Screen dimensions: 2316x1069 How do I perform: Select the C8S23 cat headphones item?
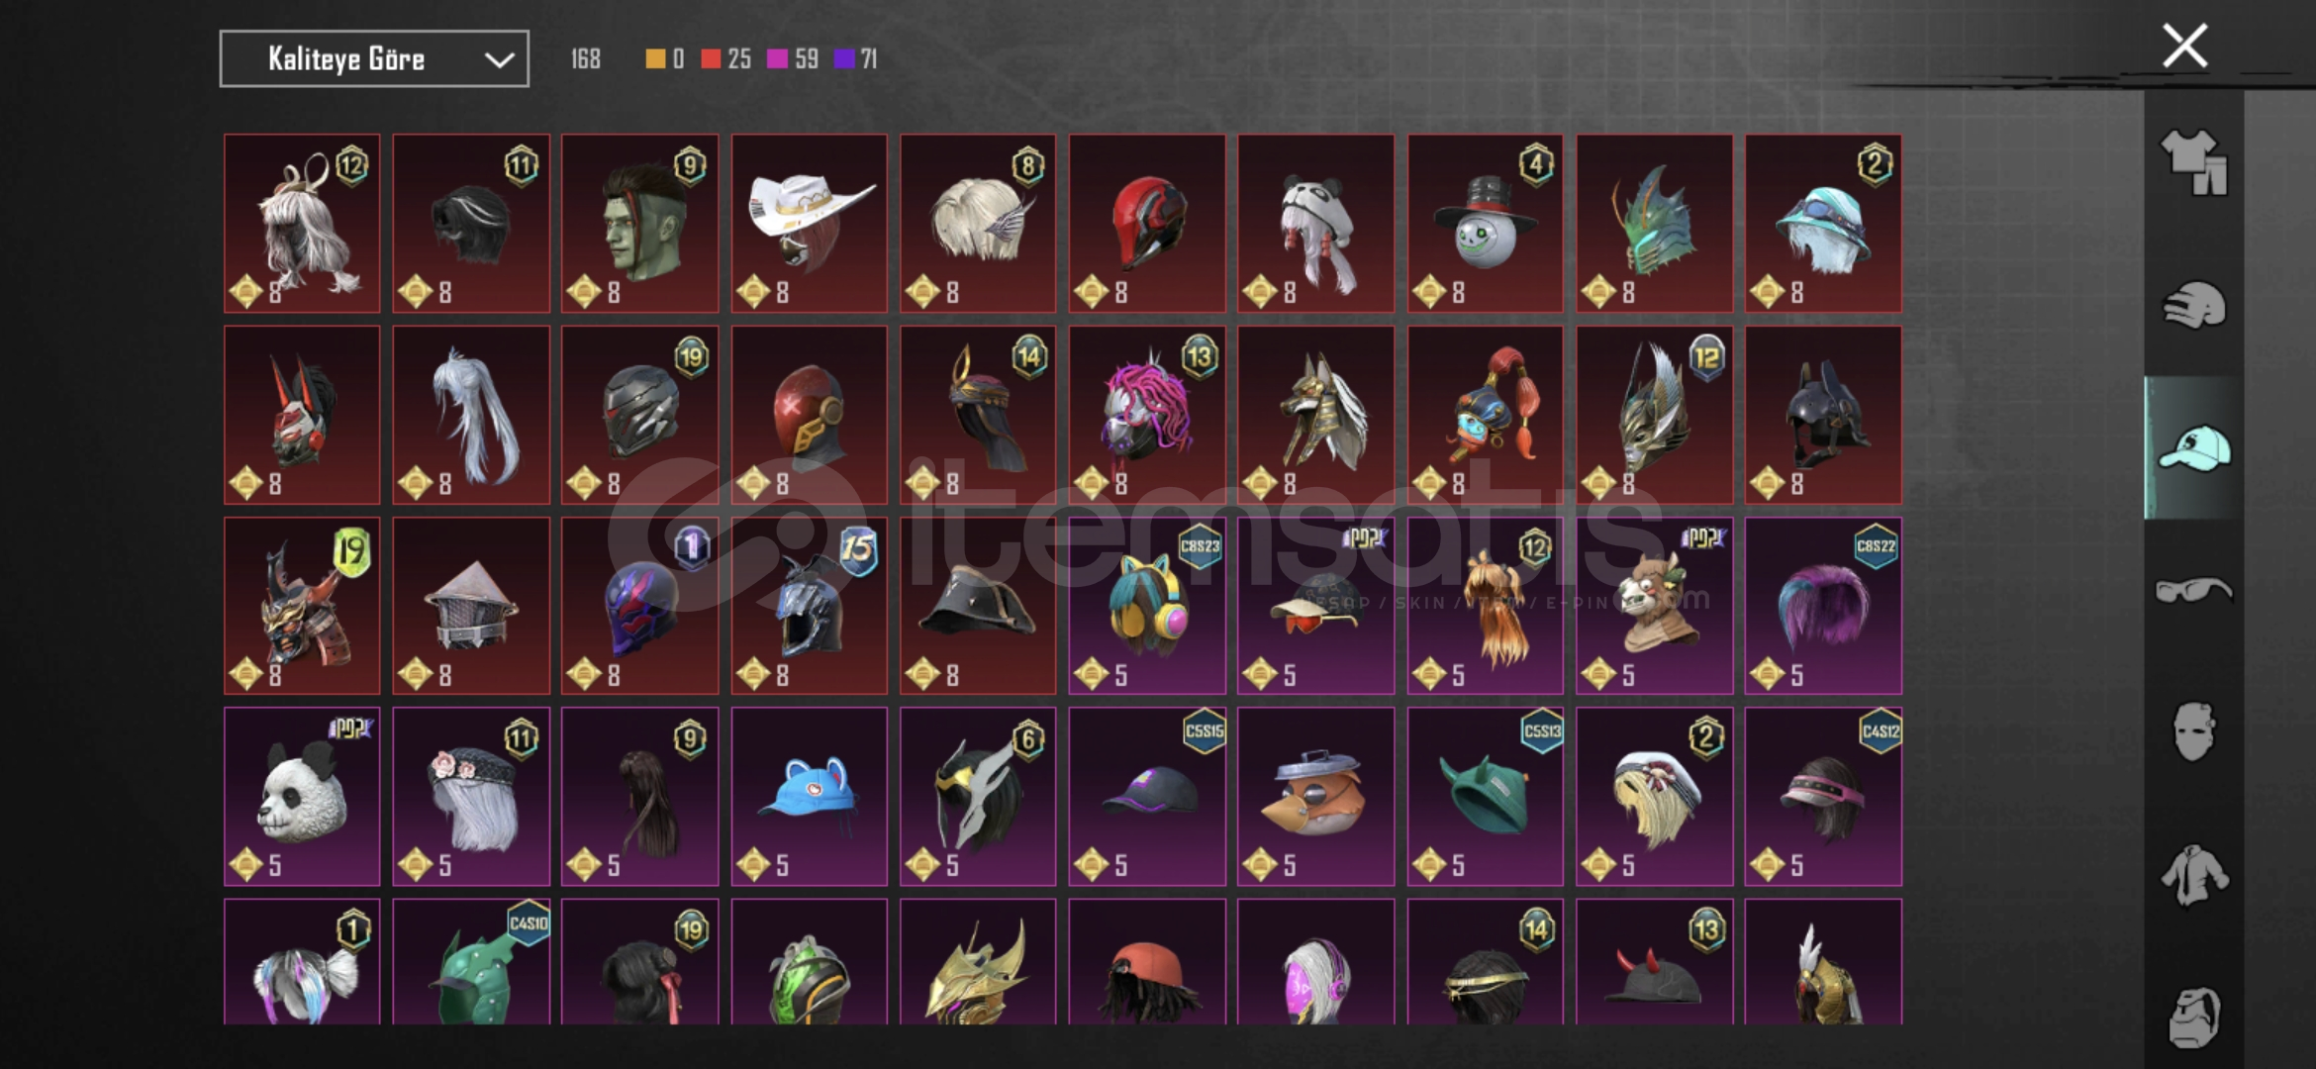point(1147,605)
